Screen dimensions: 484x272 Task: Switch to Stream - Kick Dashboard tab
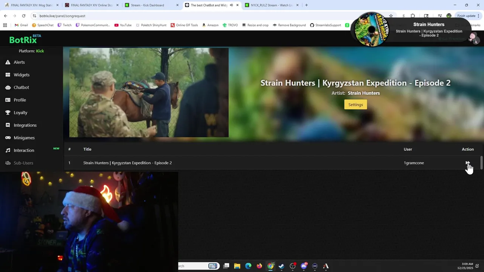(152, 5)
